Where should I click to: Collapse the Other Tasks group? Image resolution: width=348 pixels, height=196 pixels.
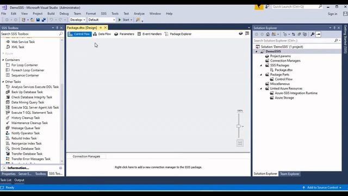point(3,82)
